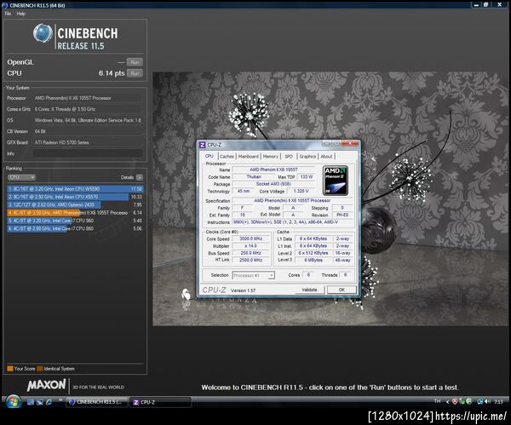Click the CPU-Z title bar icon
Image resolution: width=511 pixels, height=425 pixels.
pyautogui.click(x=203, y=145)
